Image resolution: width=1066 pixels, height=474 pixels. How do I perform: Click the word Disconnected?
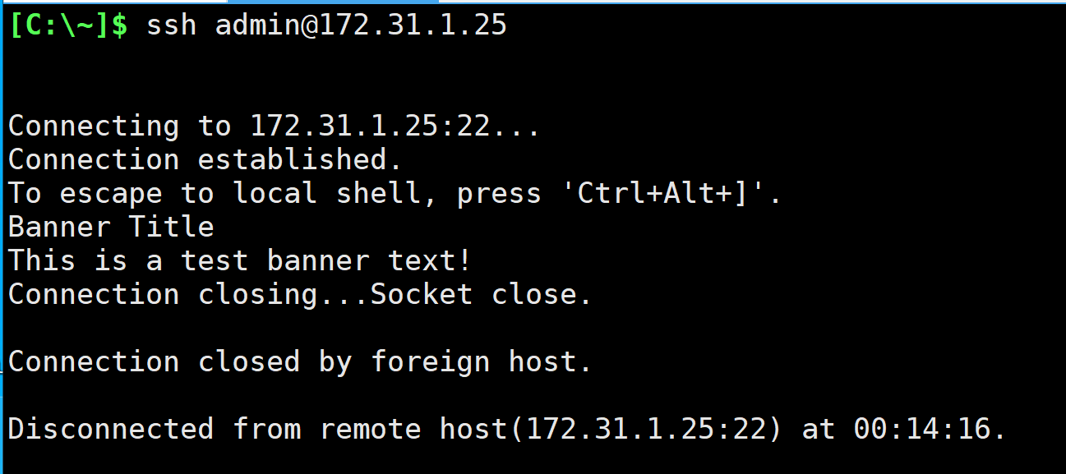tap(111, 429)
